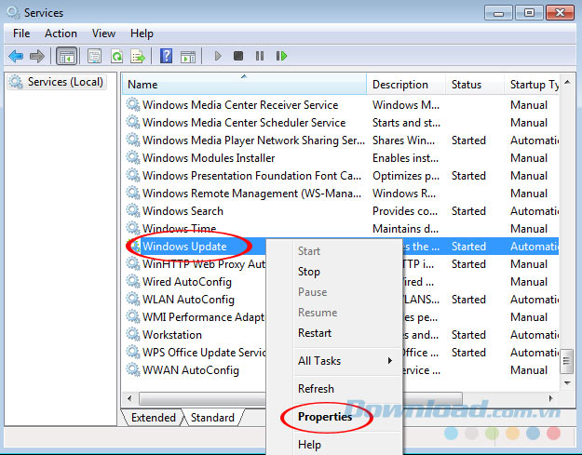Click the horizontal scrollbar right arrow
The width and height of the screenshot is (582, 455).
[551, 398]
